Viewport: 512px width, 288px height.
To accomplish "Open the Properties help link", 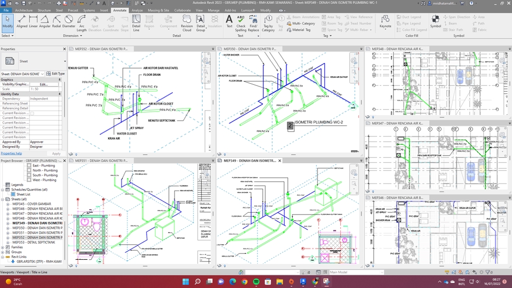I will 11,154.
